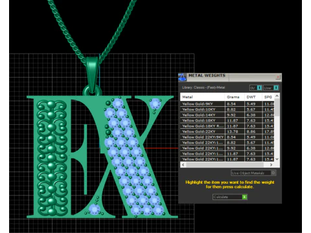Click the 5.67 DWT cell for Yellow Gold:10KY

(x=253, y=109)
